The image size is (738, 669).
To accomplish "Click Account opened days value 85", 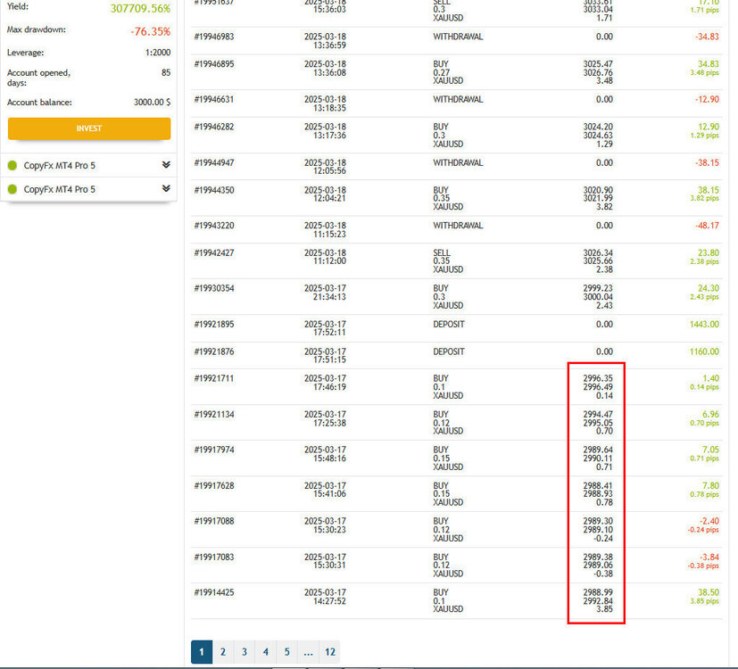I will click(x=166, y=72).
